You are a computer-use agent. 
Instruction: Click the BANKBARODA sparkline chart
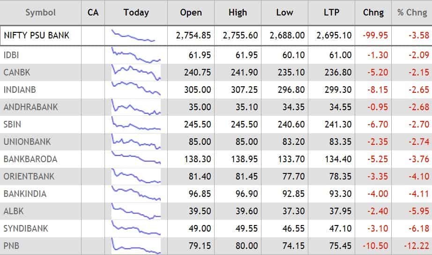click(136, 159)
